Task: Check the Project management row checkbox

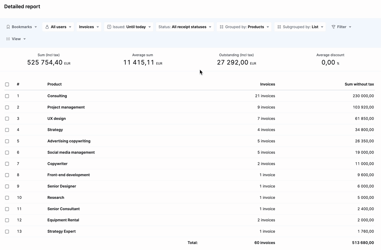Action: tap(7, 107)
